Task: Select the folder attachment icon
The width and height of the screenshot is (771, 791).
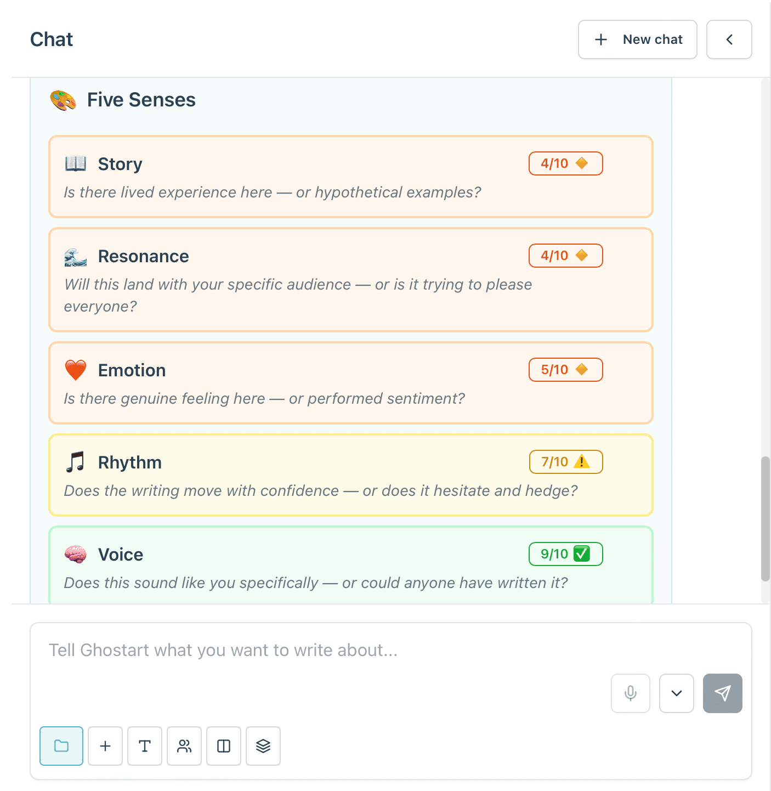Action: (x=61, y=746)
